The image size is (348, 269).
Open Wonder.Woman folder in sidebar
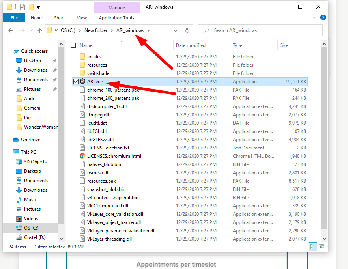(41, 127)
